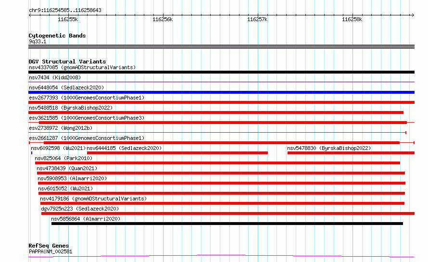428x262 pixels.
Task: Open nsv4179186 (gnomADStructuralVariants) label
Action: 93,199
